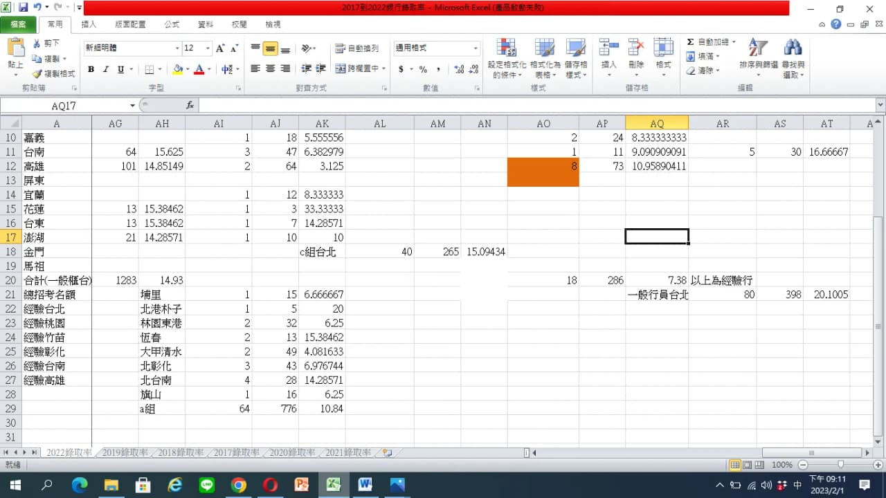
Task: Click the AutoSum sigma icon
Action: pos(691,42)
